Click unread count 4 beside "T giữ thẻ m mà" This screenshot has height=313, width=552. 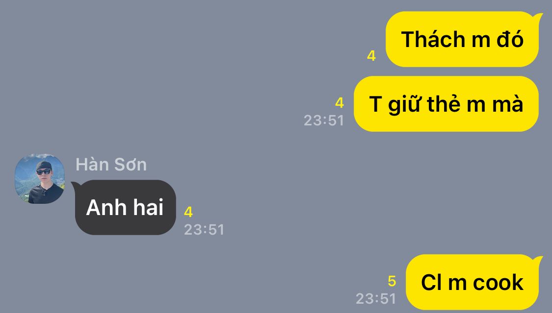(340, 102)
